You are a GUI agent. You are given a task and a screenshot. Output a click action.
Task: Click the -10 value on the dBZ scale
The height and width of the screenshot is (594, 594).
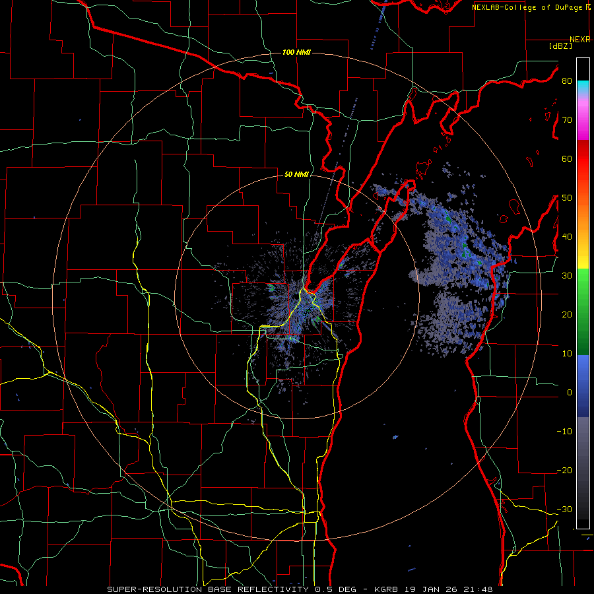564,432
